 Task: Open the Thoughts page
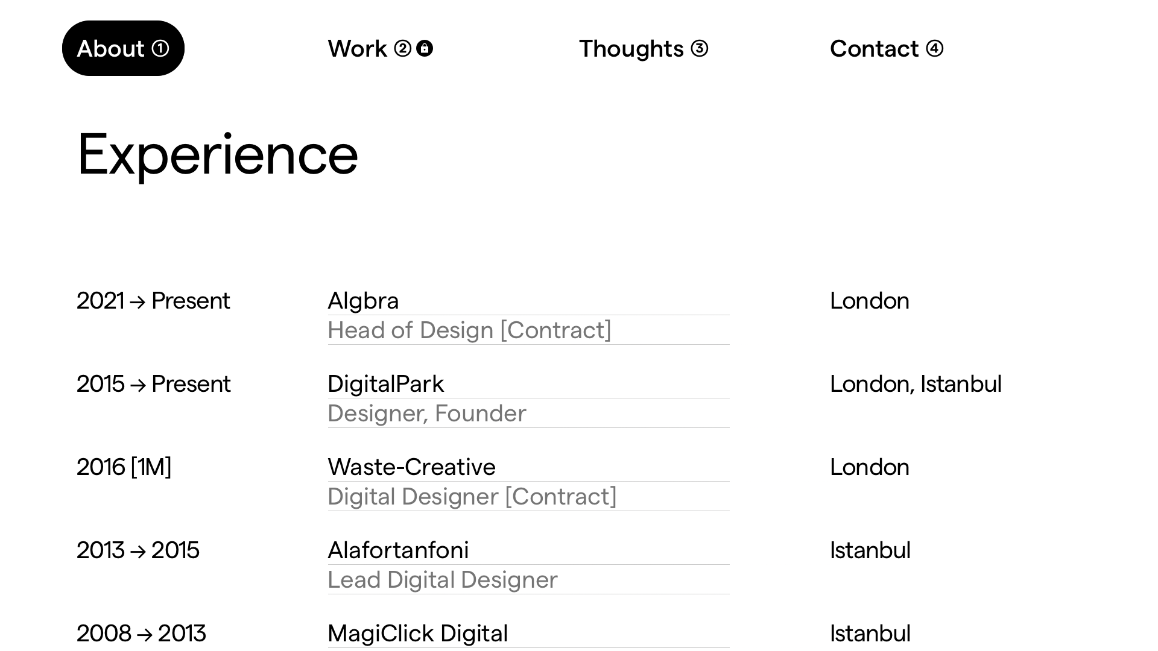(644, 48)
